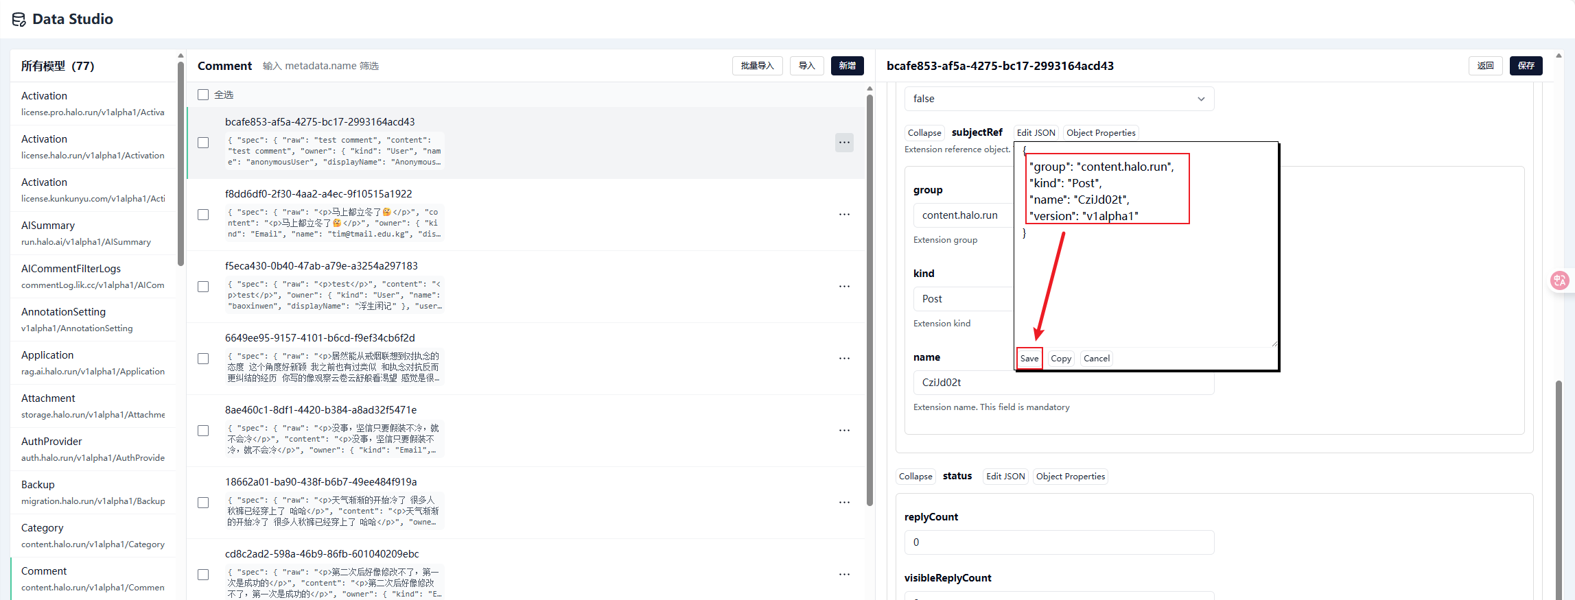Click the 新增 button

tap(847, 66)
